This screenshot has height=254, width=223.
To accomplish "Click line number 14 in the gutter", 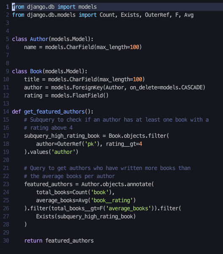I will [6, 112].
